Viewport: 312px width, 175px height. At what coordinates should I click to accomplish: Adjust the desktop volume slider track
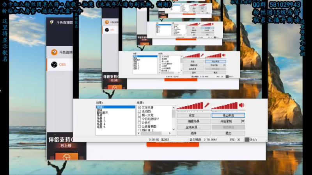click(x=228, y=110)
